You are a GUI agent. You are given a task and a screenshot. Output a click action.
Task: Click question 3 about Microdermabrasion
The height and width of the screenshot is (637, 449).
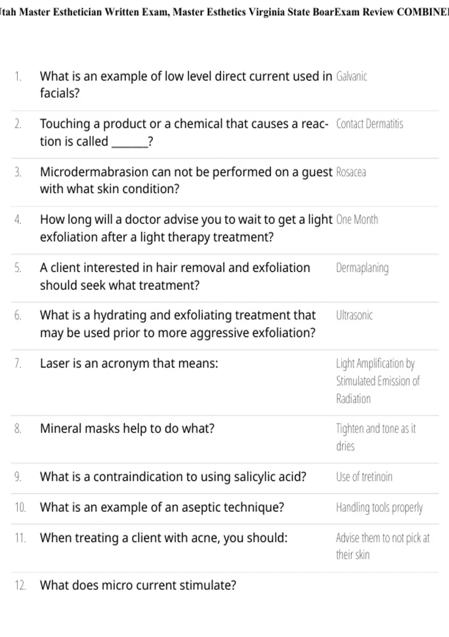coord(186,180)
